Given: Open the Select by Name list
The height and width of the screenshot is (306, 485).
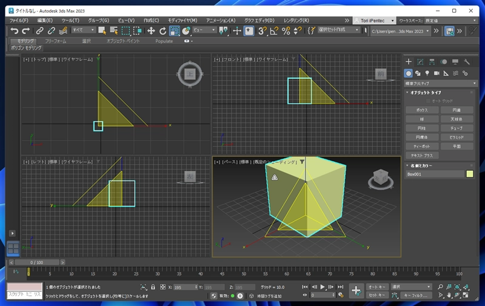Looking at the screenshot, I should coord(114,30).
